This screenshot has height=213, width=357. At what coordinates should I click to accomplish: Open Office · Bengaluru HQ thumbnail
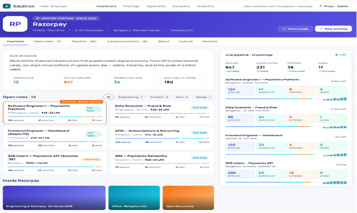[x=134, y=198]
